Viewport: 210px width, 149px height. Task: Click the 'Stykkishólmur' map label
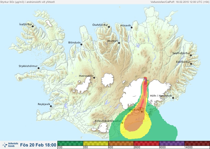28,66
